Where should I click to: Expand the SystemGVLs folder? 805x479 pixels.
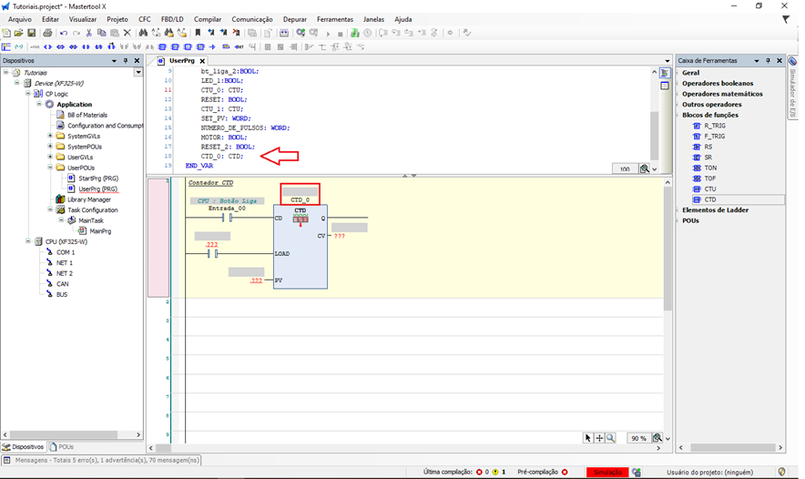point(48,136)
